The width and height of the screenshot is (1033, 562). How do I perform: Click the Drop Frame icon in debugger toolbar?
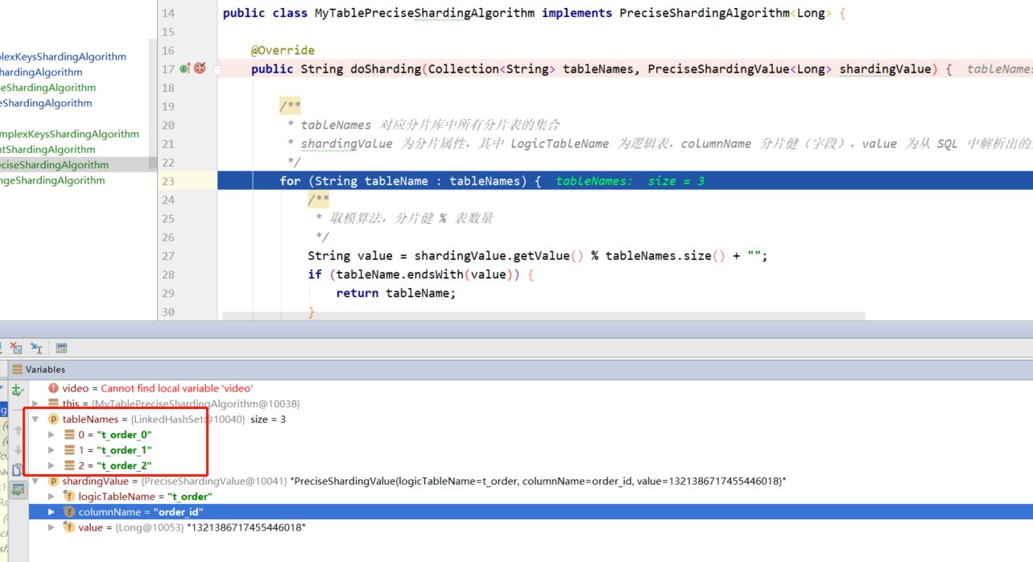(x=15, y=348)
